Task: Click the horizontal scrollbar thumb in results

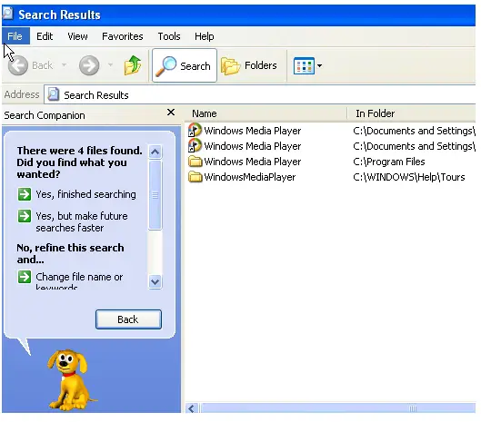Action: [x=337, y=408]
